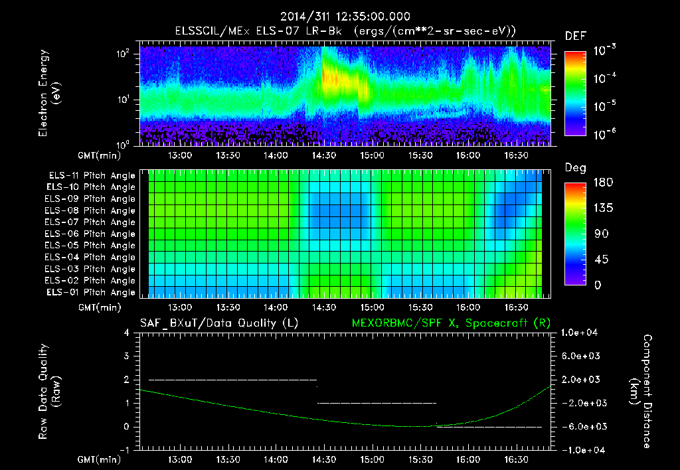Click the Deg pitch angle color bar

click(x=575, y=234)
